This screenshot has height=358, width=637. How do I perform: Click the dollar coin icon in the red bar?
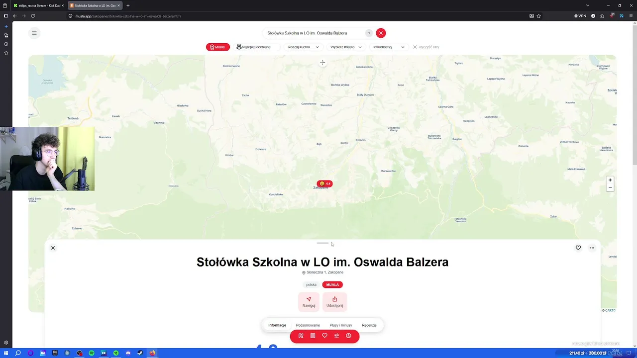349,336
